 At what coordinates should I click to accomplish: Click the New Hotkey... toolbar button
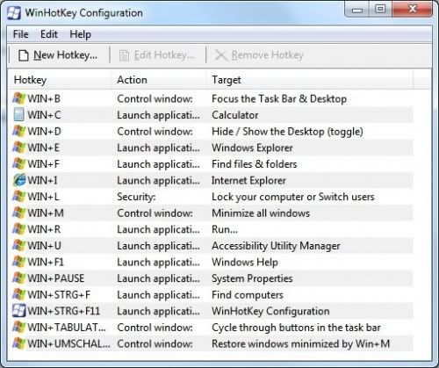click(58, 55)
